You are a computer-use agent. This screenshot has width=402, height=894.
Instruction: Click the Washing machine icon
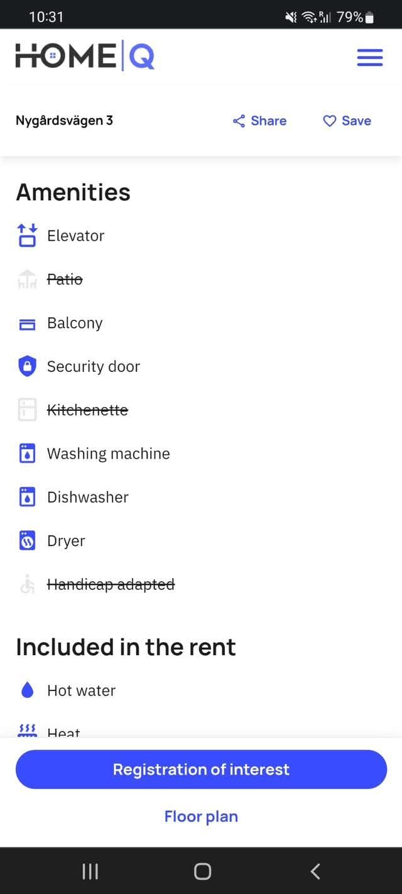[27, 454]
